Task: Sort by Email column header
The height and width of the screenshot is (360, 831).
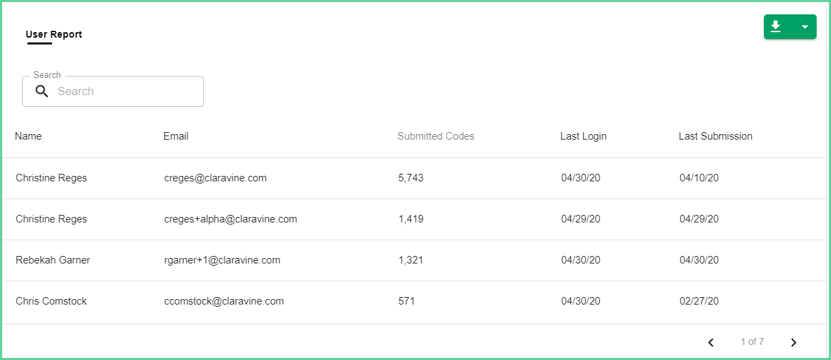Action: [176, 136]
